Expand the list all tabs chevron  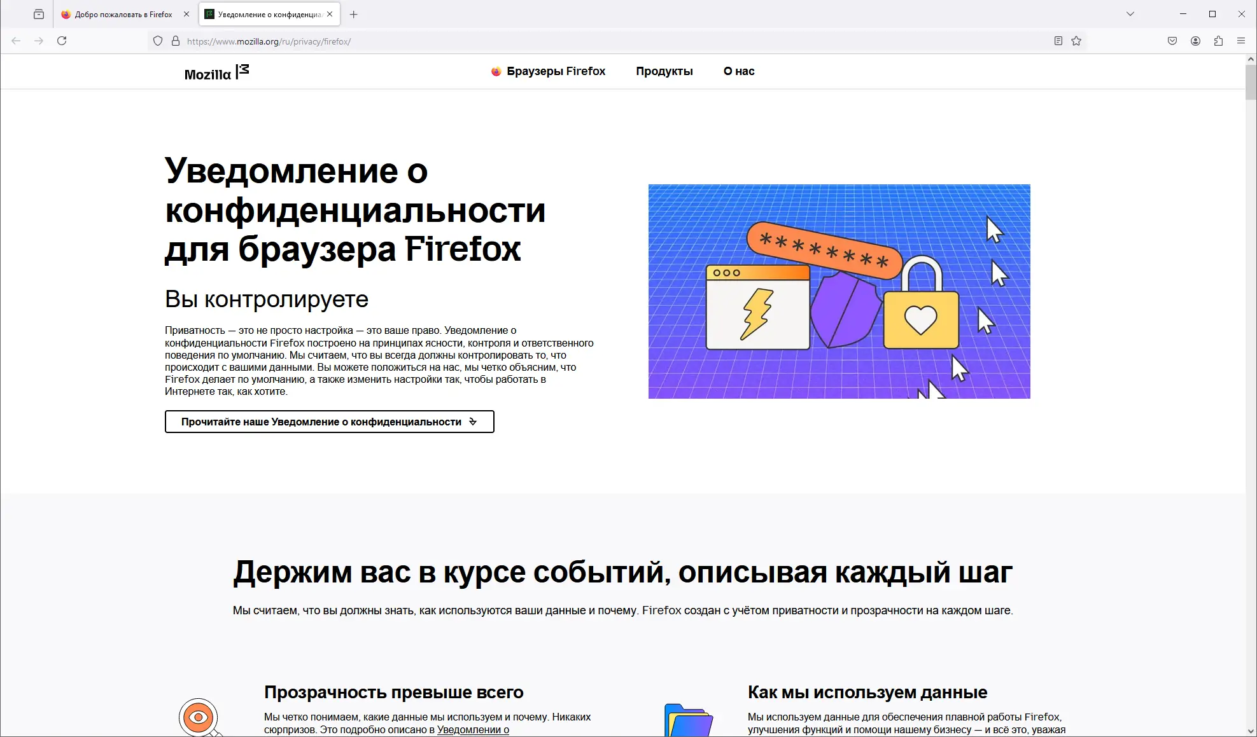tap(1130, 14)
